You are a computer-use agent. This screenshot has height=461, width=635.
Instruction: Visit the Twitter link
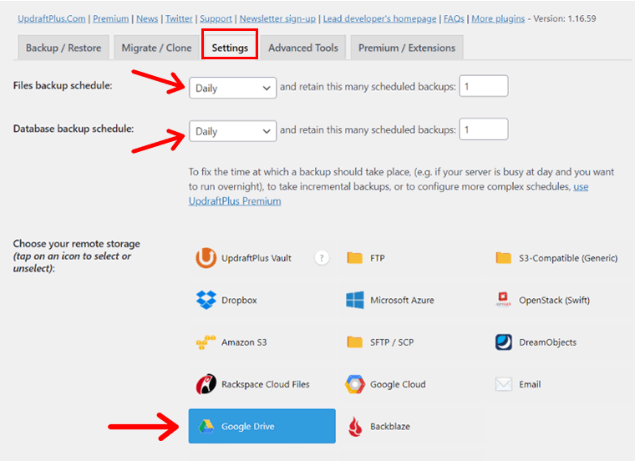[179, 18]
